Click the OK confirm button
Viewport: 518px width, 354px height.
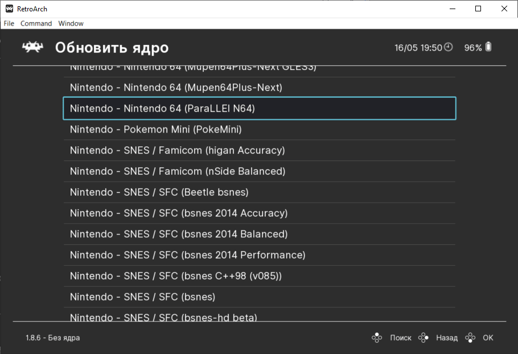(488, 338)
